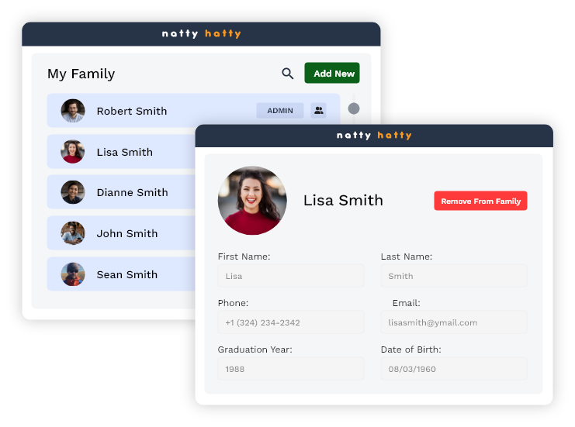Click Robert Smith's avatar photo

point(73,111)
